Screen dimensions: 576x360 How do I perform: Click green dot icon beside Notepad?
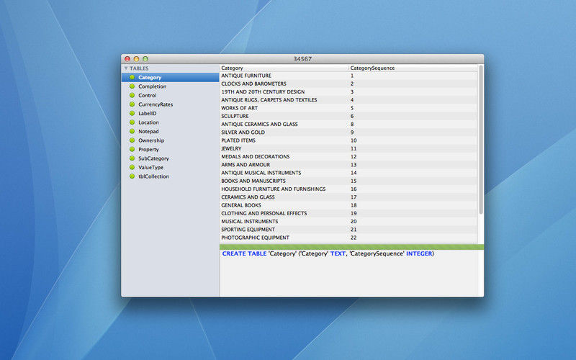click(132, 131)
